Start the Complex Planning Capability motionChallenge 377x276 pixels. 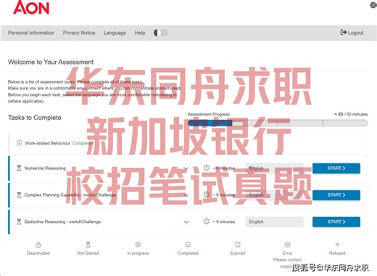click(336, 195)
